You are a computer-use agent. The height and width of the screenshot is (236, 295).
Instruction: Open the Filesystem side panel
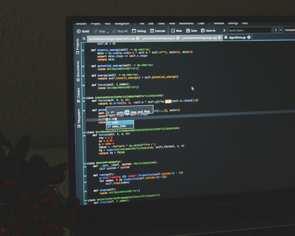tap(79, 118)
